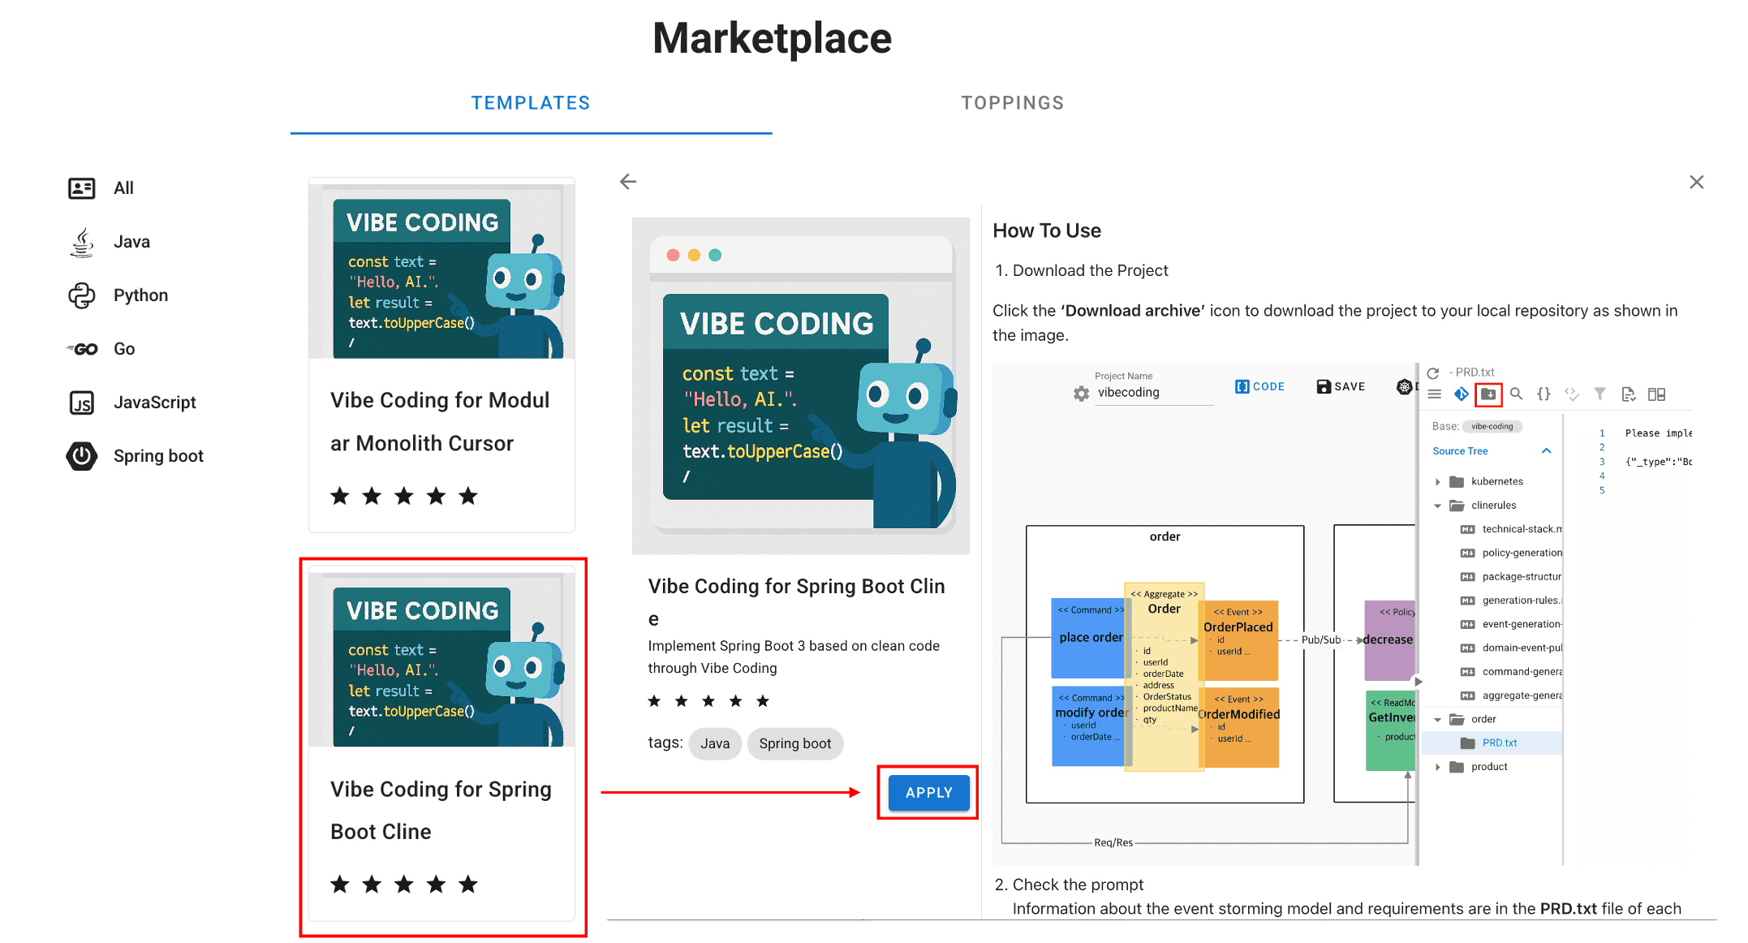The height and width of the screenshot is (943, 1748).
Task: Click the Spring boot tag chip
Action: click(794, 743)
